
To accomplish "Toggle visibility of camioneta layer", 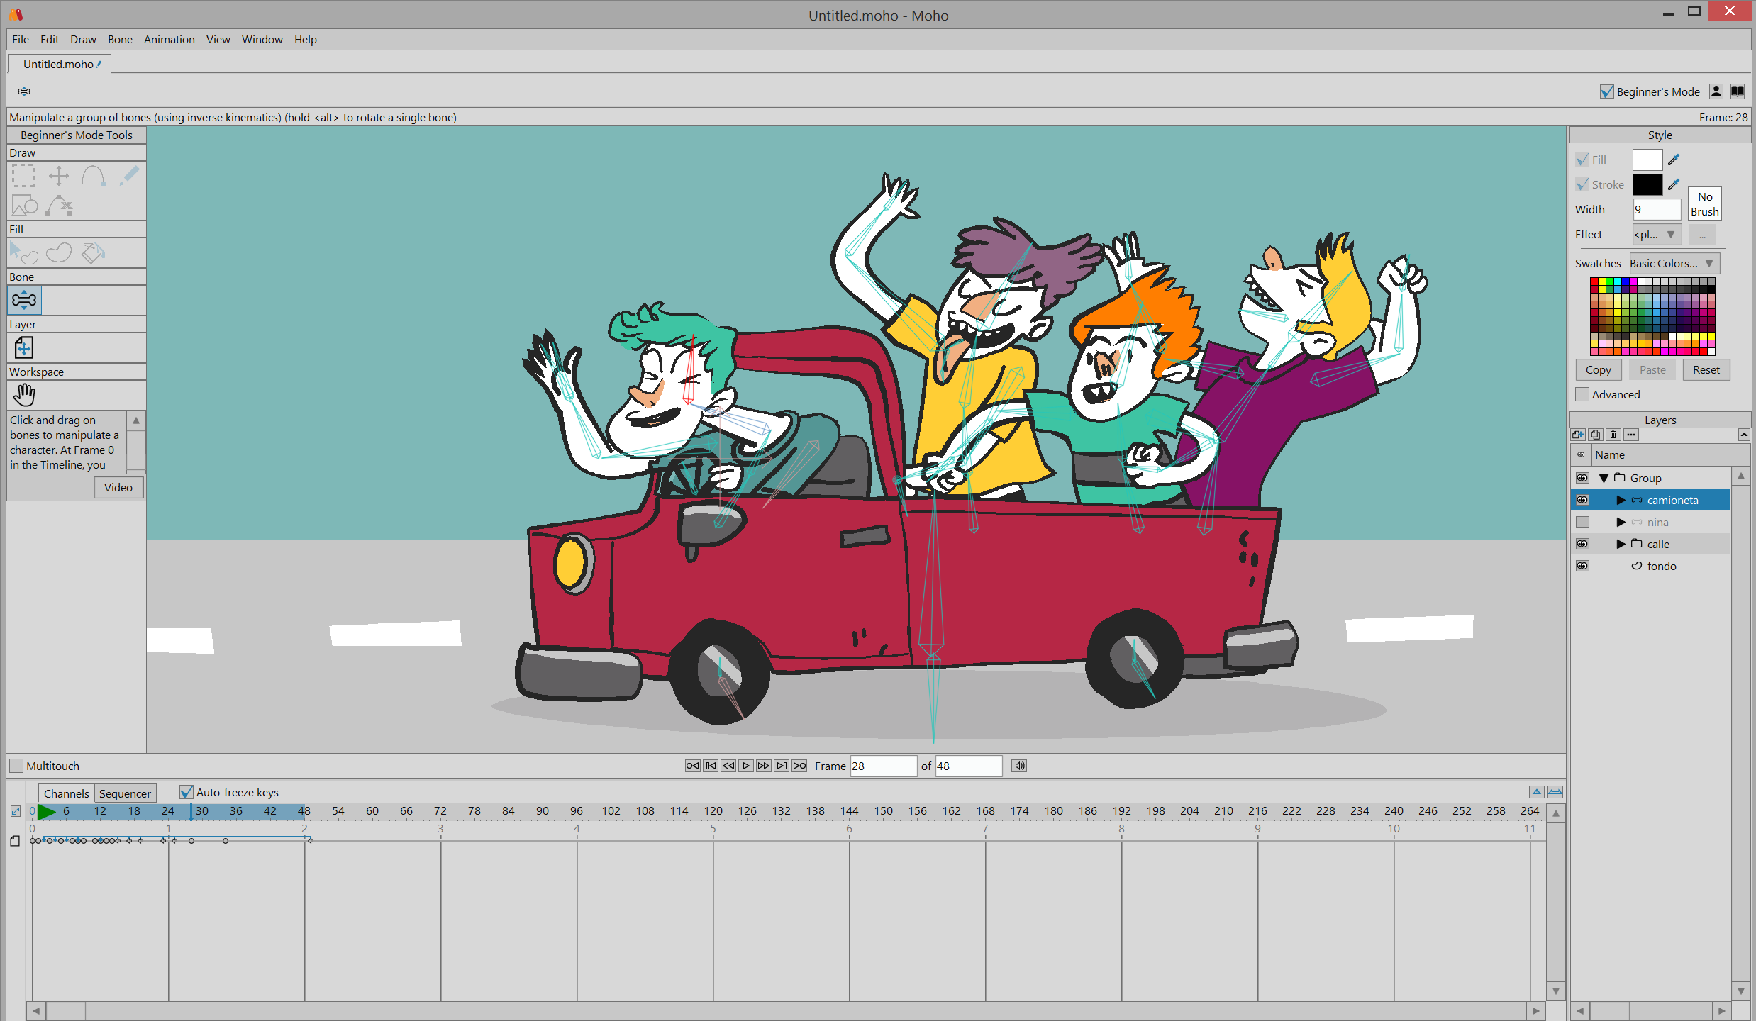I will coord(1582,500).
